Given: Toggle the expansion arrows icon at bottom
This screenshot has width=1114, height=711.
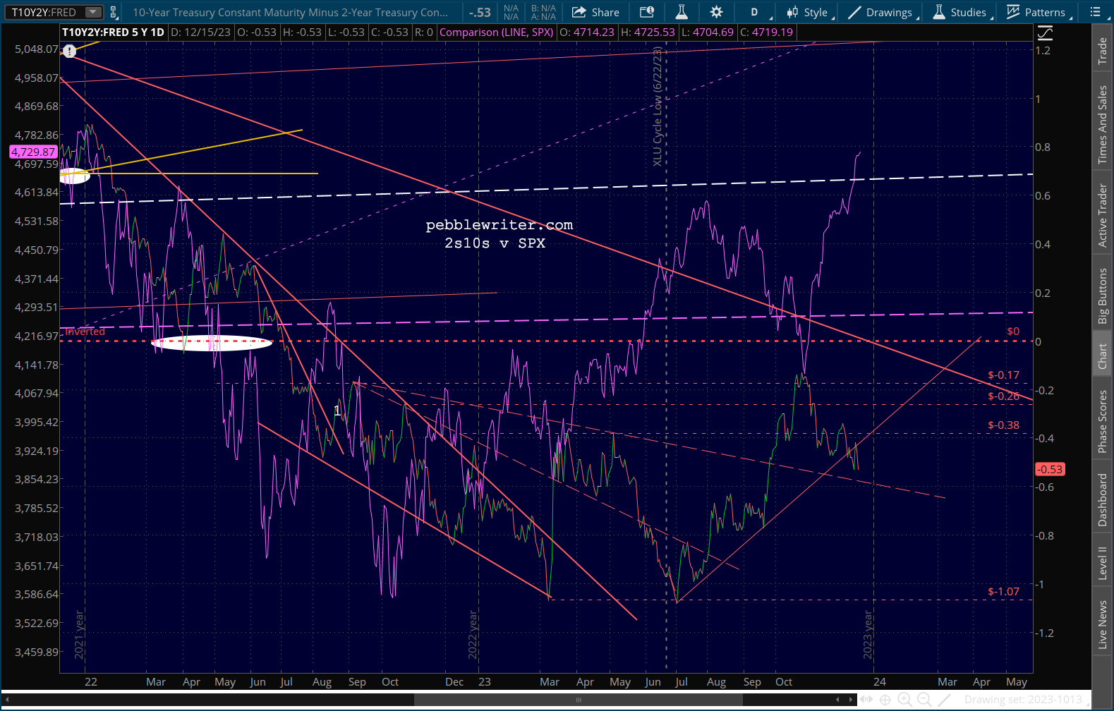Looking at the screenshot, I should coord(866,700).
